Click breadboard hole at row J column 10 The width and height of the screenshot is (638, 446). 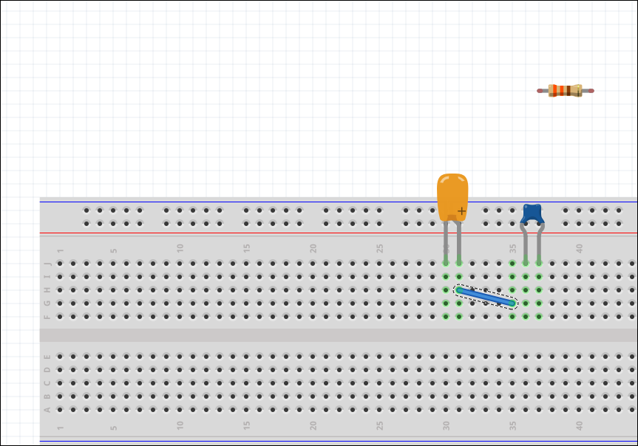point(180,264)
